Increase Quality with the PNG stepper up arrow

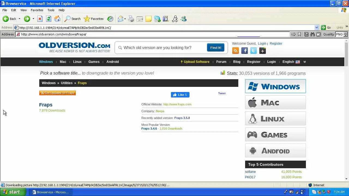point(345,33)
